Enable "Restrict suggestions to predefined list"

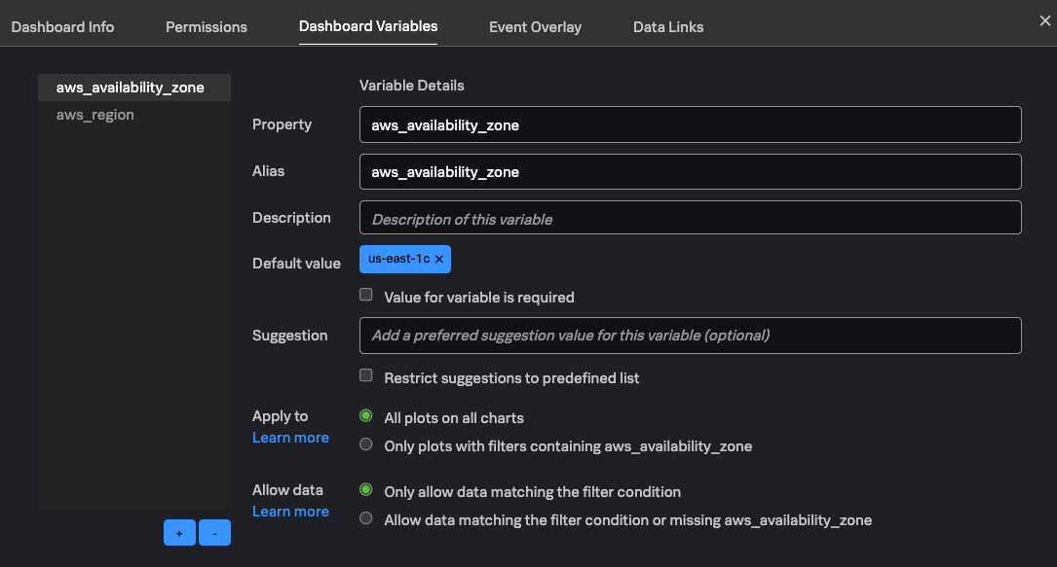click(365, 374)
